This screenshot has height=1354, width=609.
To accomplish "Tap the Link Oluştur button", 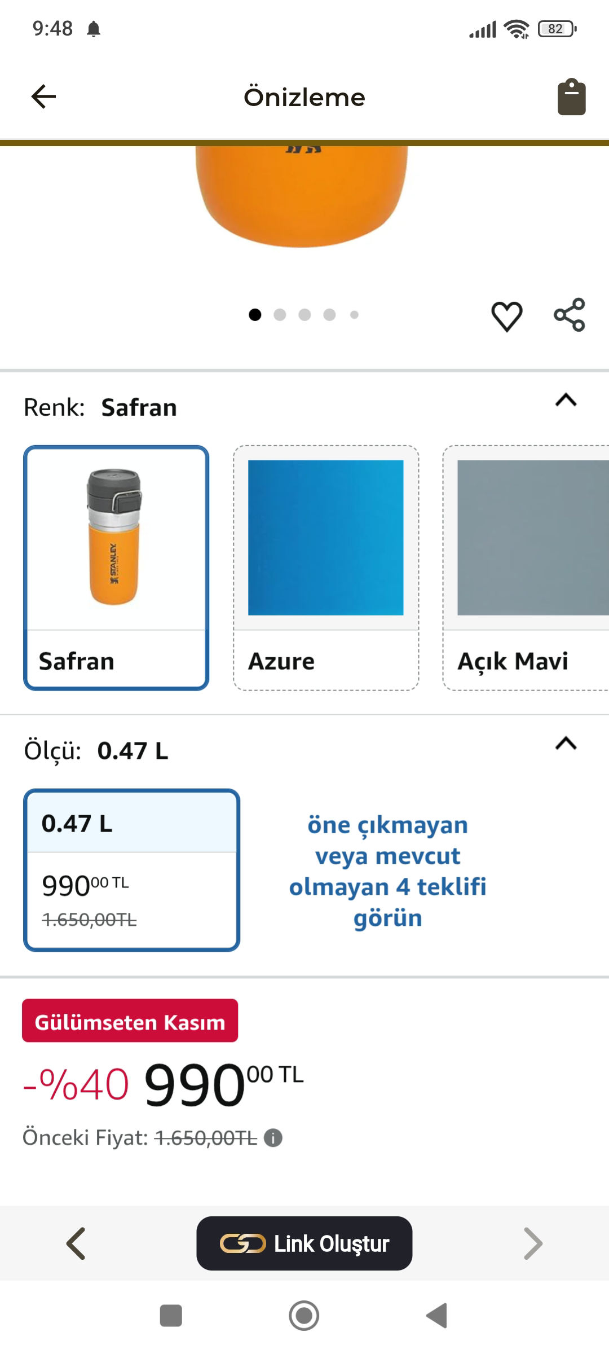I will 304,1243.
